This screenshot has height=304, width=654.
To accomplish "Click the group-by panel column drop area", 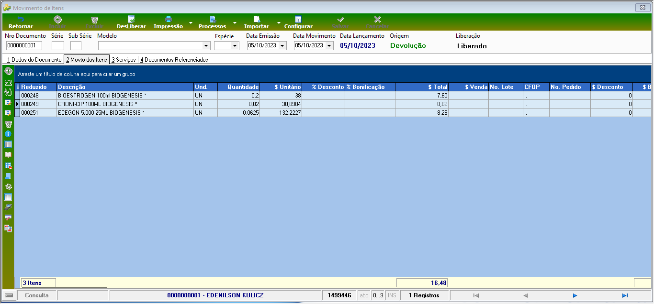I will coord(333,74).
